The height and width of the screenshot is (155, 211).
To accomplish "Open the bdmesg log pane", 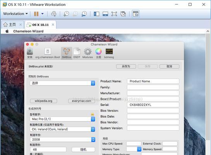I will (109, 53).
